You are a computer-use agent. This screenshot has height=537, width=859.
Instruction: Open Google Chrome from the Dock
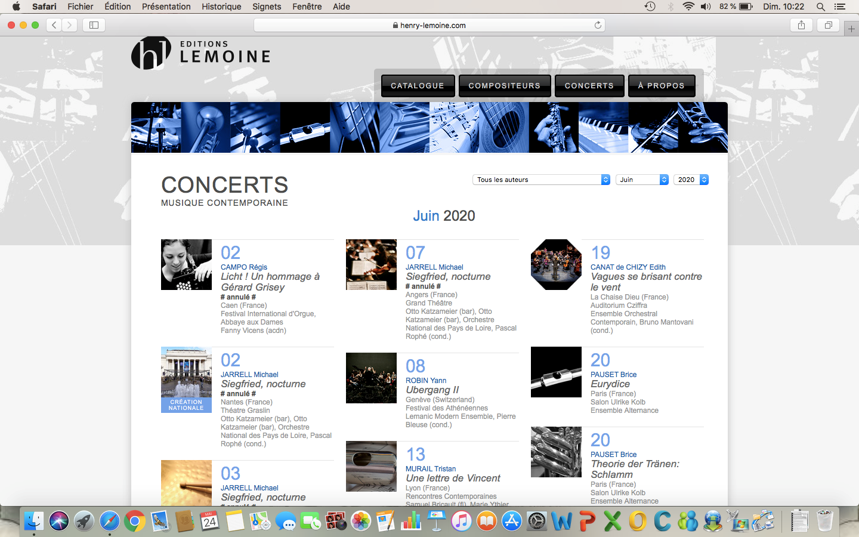click(x=135, y=521)
